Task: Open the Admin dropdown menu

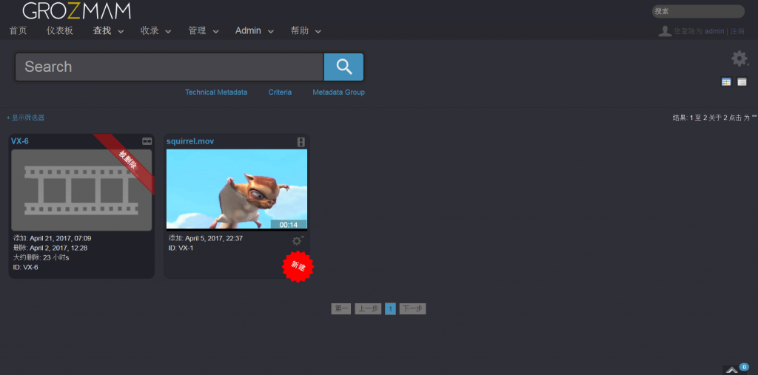Action: point(255,31)
